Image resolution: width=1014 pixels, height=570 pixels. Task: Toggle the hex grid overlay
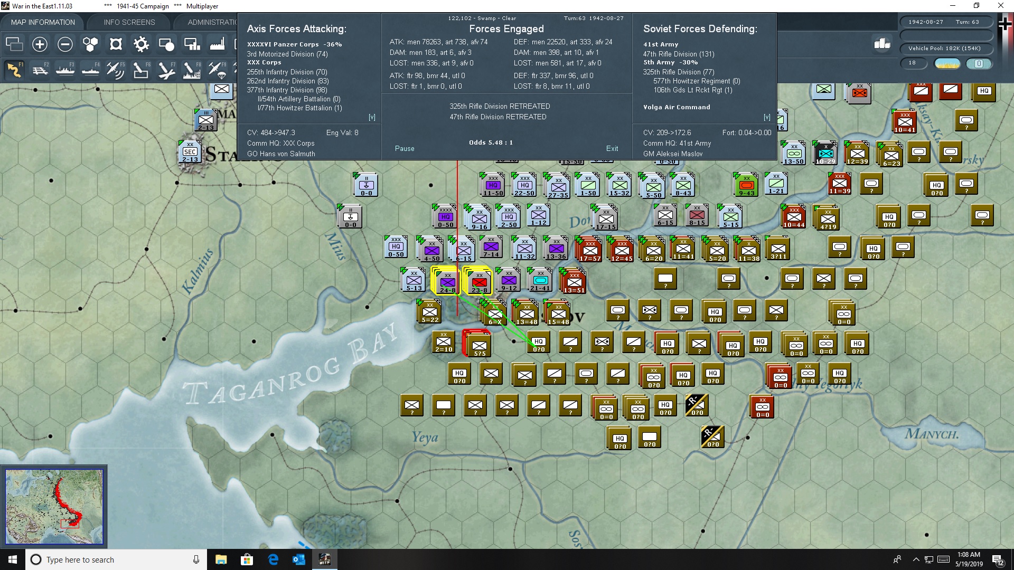point(90,44)
